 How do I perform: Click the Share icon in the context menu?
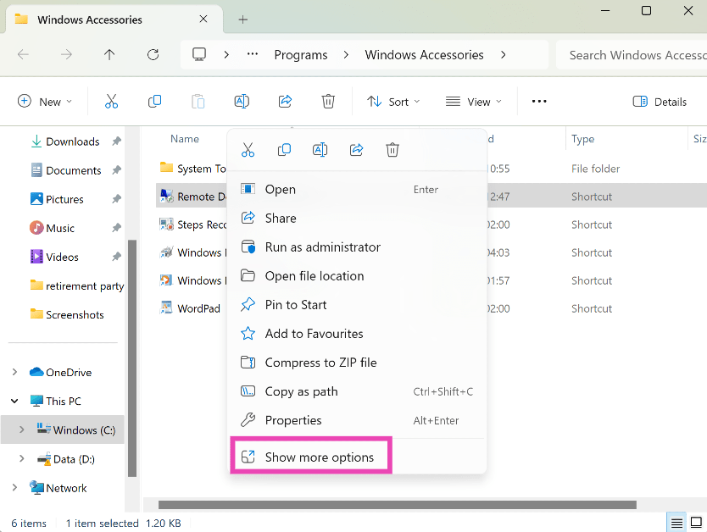[356, 149]
